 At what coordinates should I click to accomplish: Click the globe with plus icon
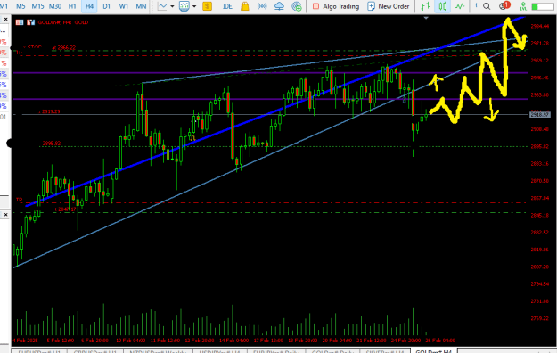pyautogui.click(x=296, y=6)
